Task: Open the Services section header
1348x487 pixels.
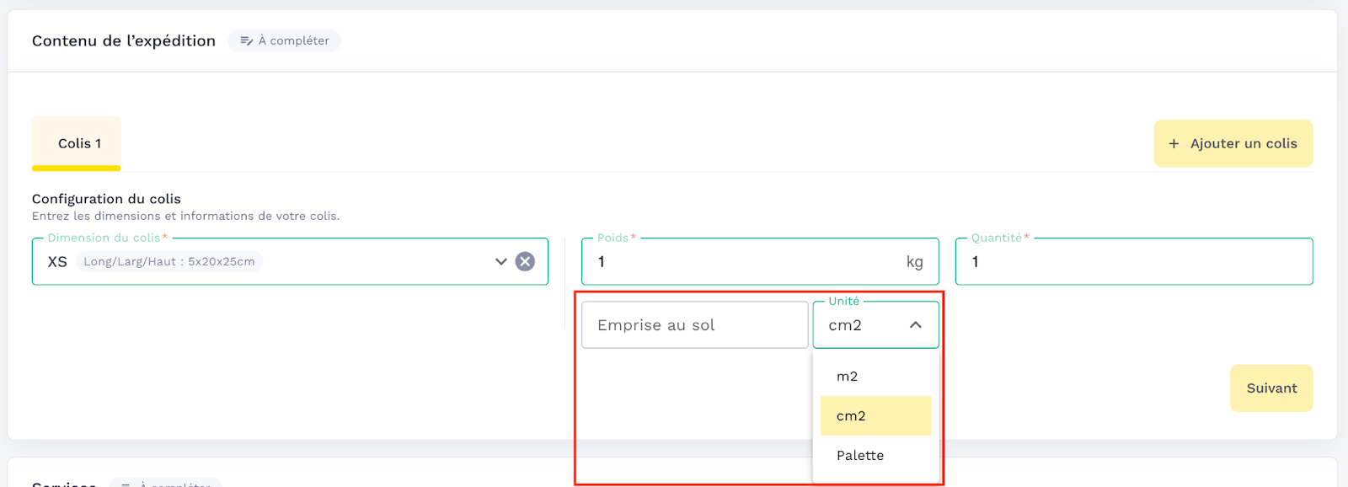Action: (x=64, y=483)
